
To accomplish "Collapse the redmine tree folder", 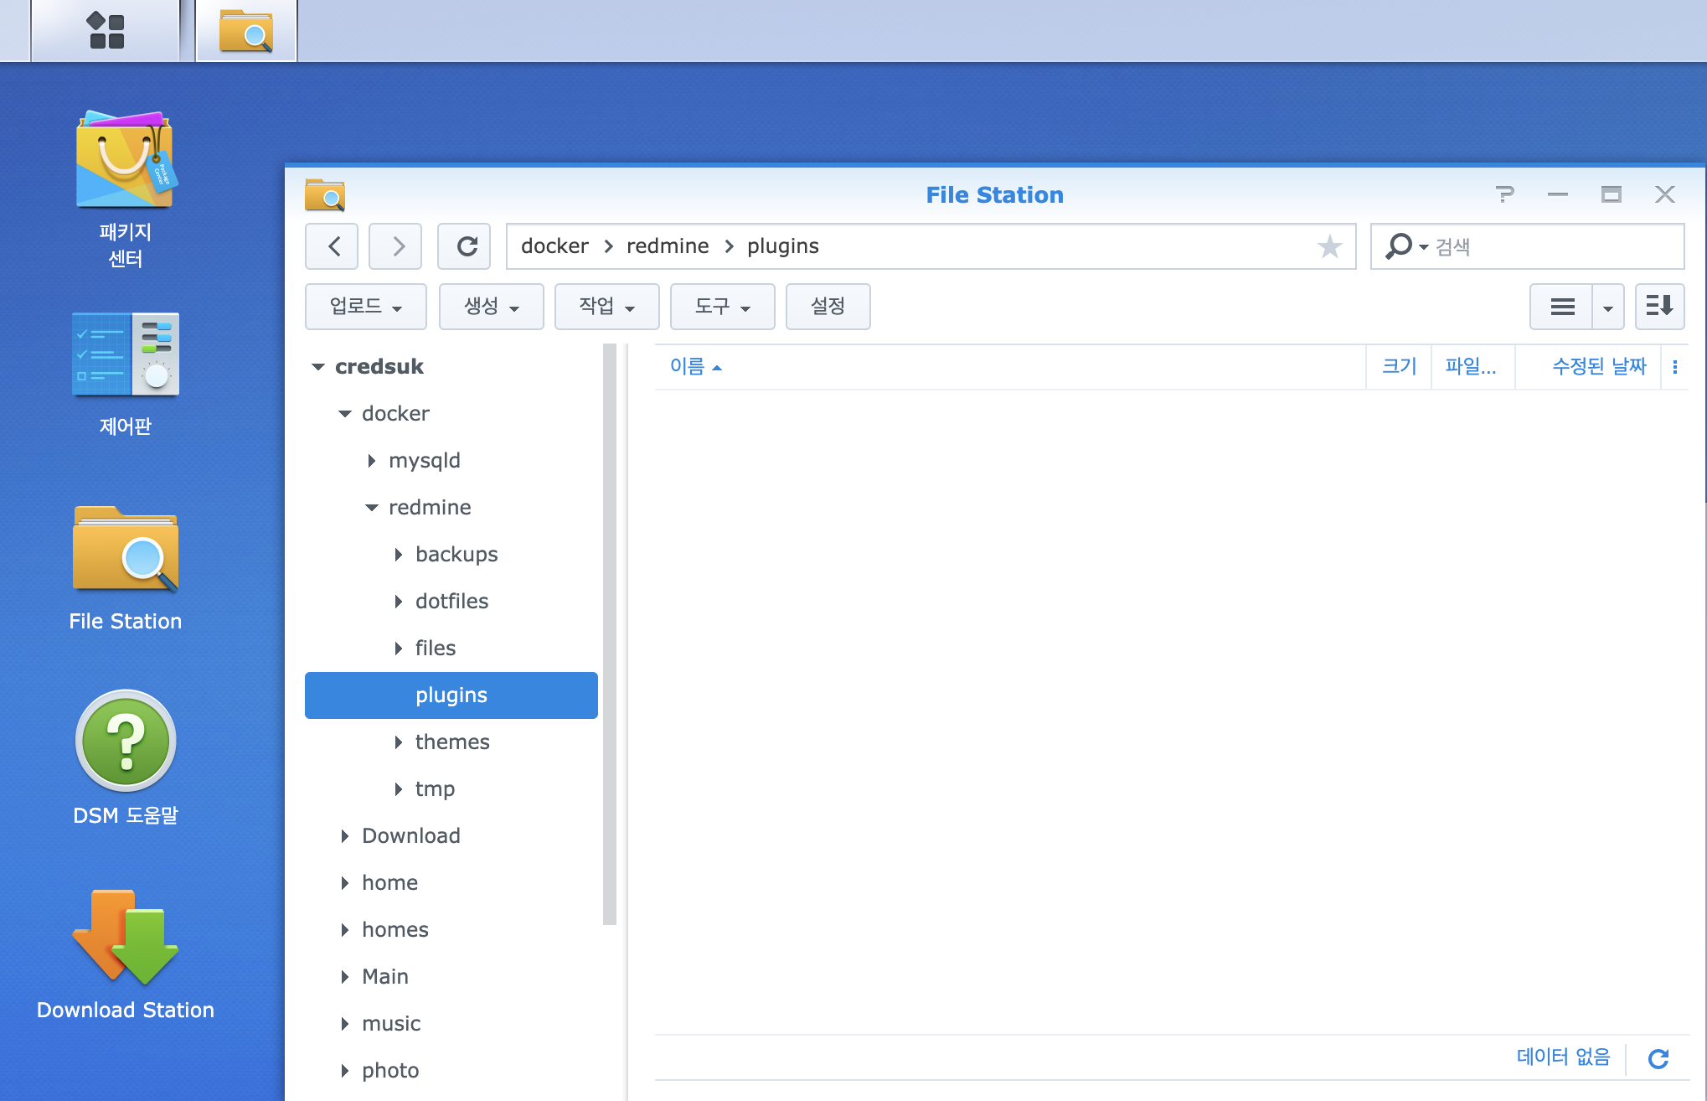I will point(372,508).
